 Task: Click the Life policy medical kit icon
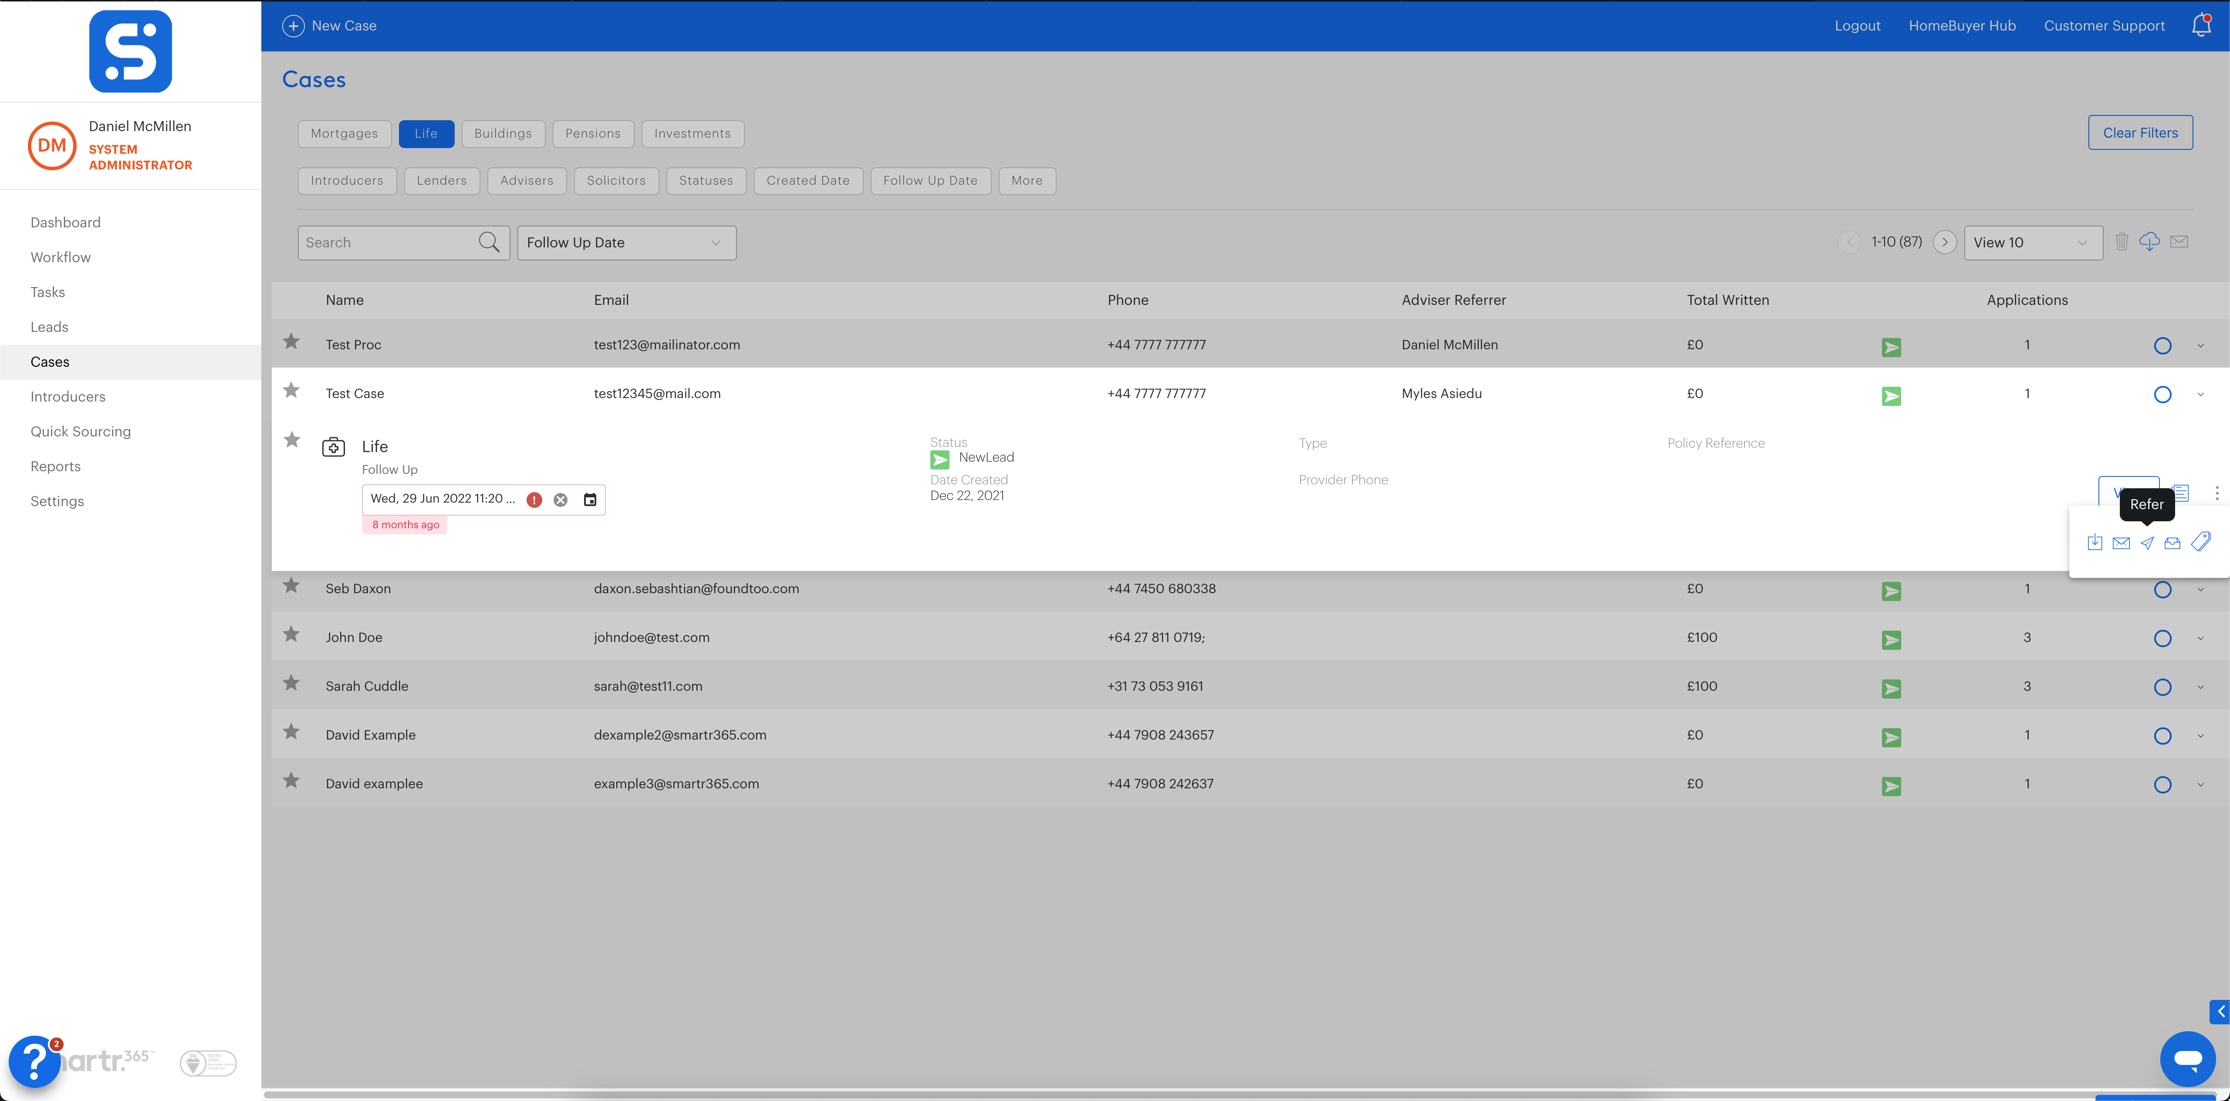coord(333,447)
